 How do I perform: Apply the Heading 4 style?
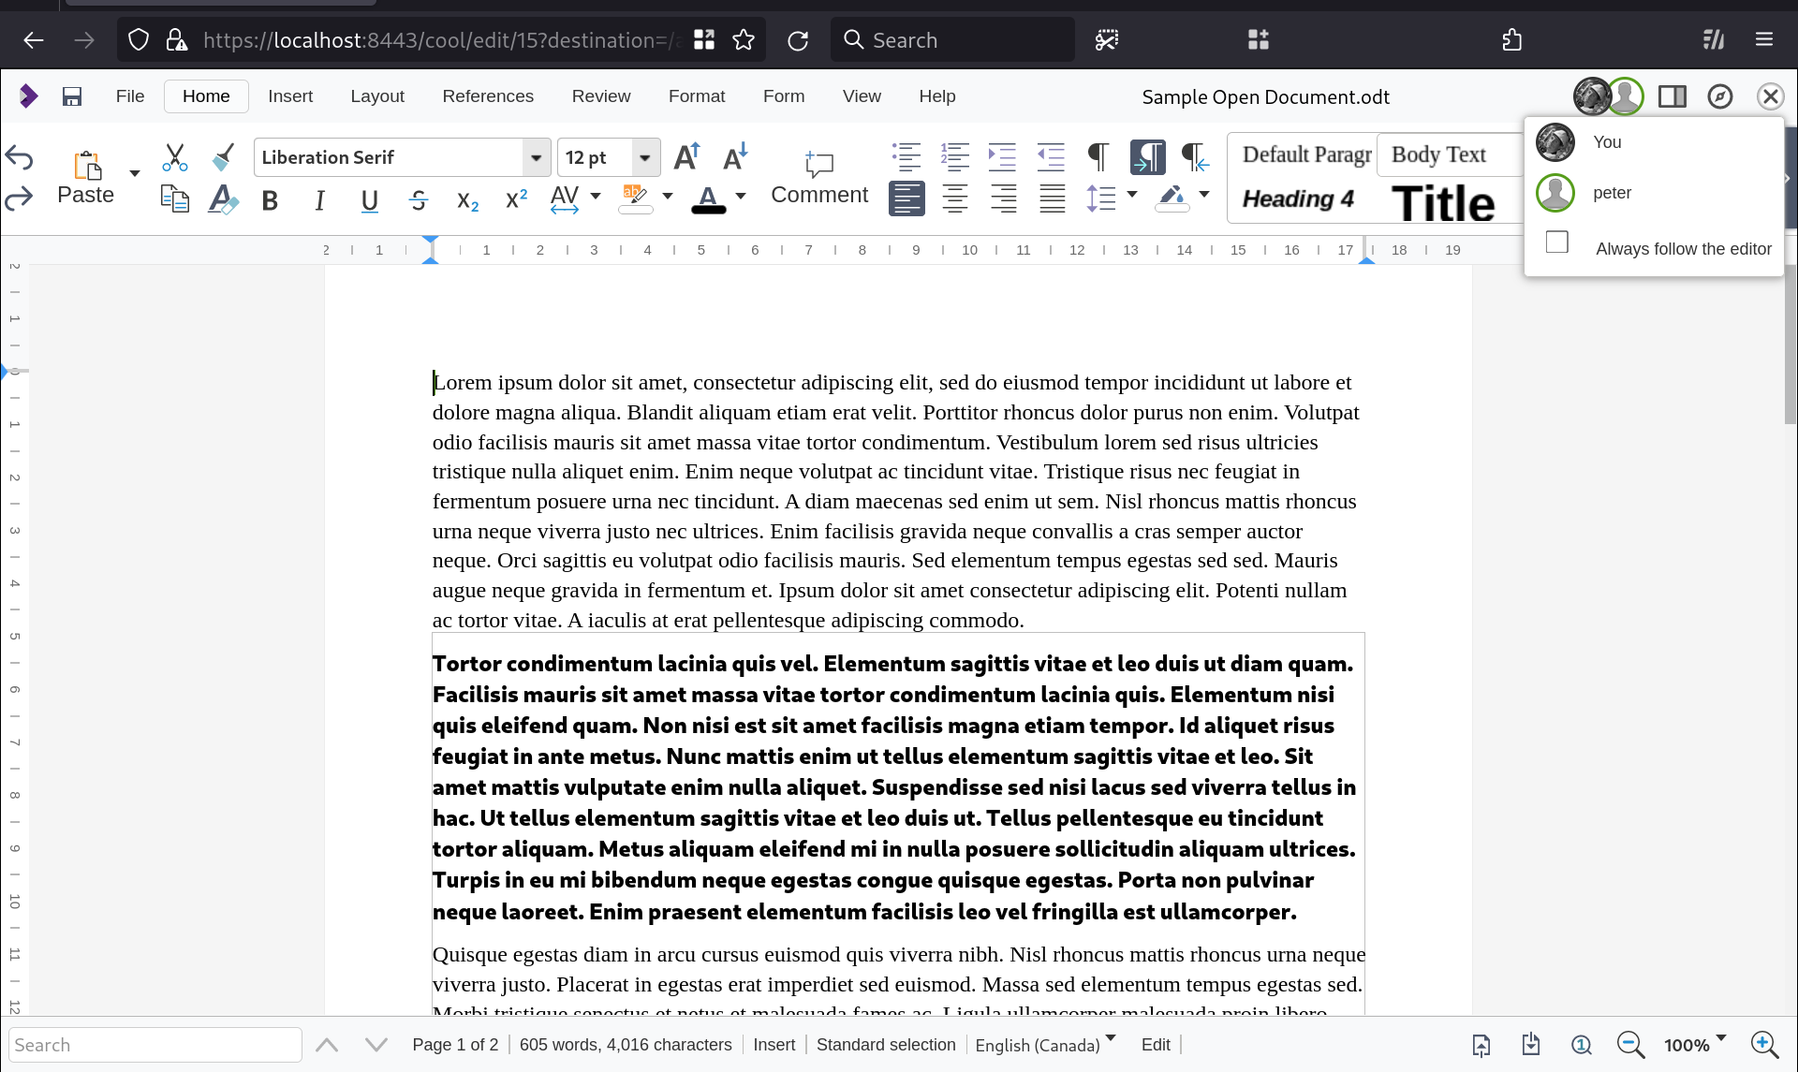point(1298,199)
